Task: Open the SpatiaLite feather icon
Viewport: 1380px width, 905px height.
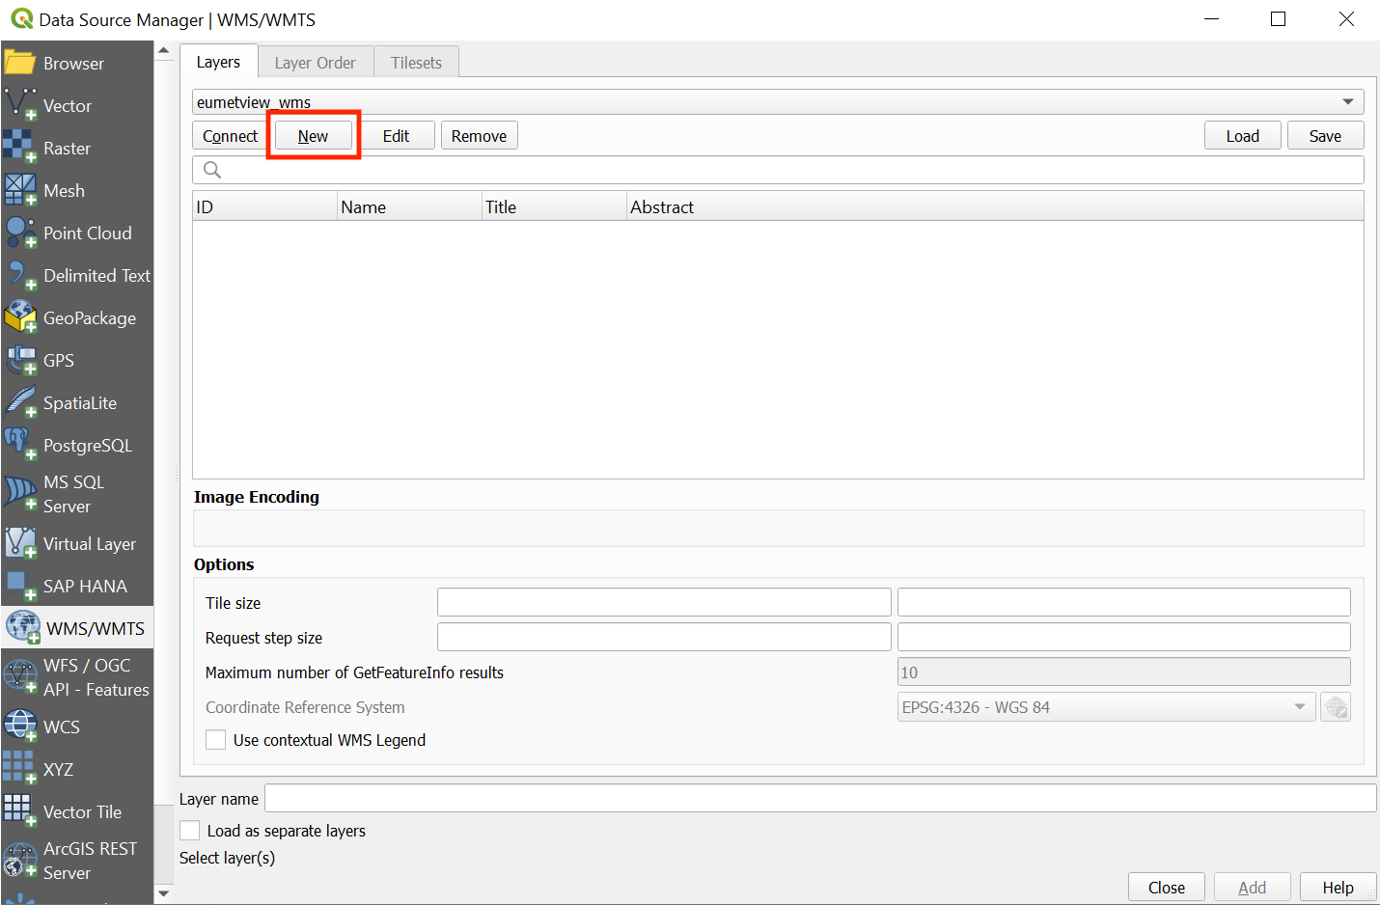Action: (x=19, y=402)
